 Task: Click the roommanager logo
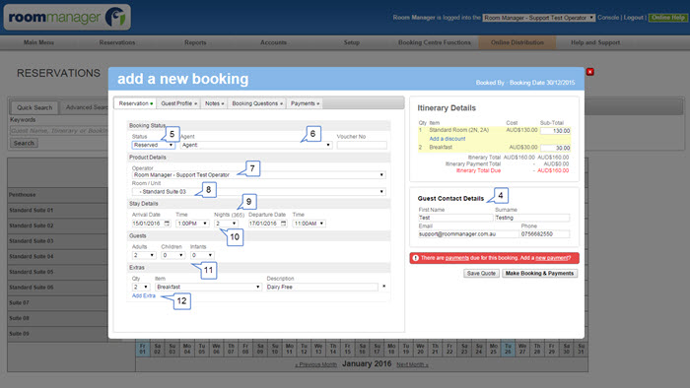67,17
